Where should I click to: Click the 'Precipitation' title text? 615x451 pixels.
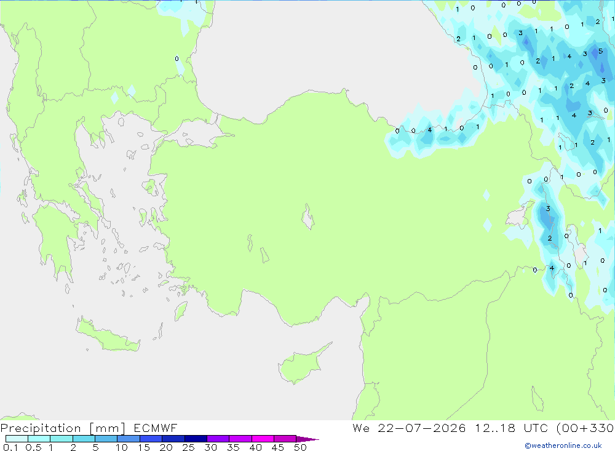pyautogui.click(x=41, y=428)
